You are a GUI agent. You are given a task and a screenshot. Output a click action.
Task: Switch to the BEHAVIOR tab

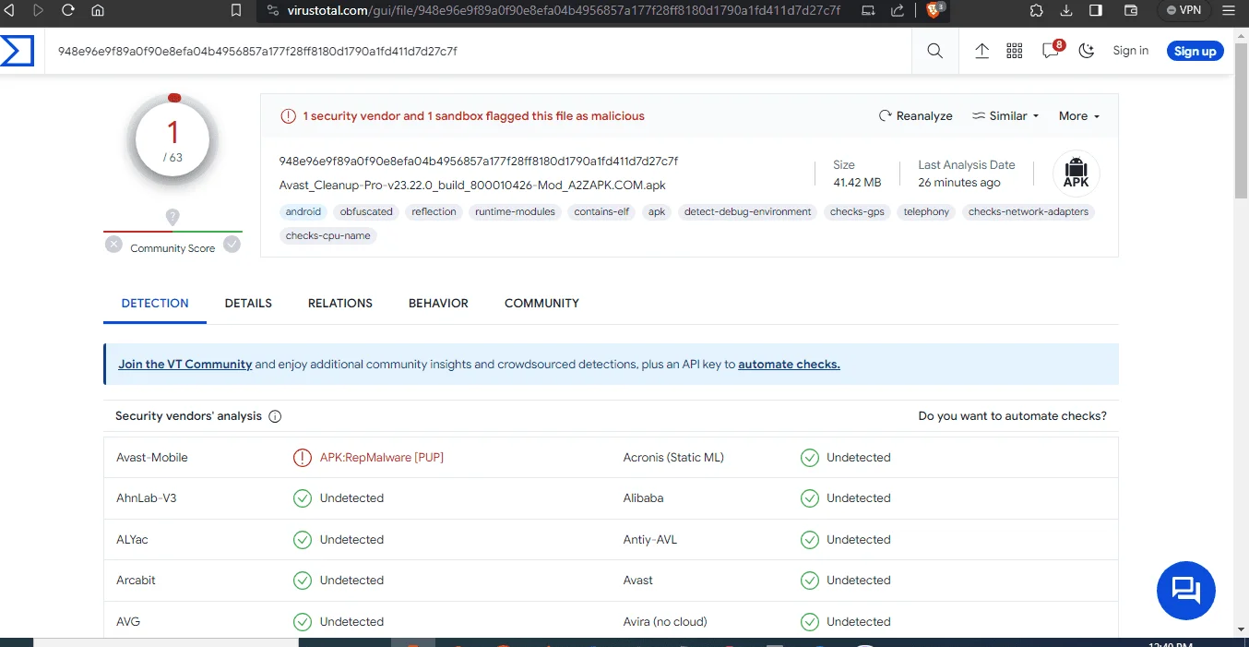pyautogui.click(x=438, y=303)
